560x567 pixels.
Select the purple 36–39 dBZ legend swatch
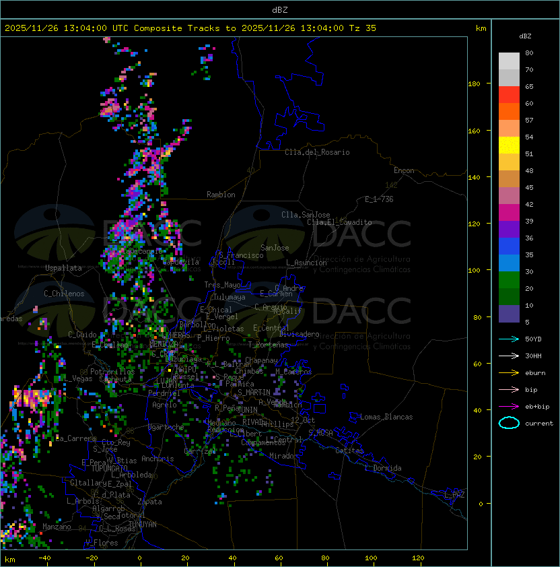509,230
